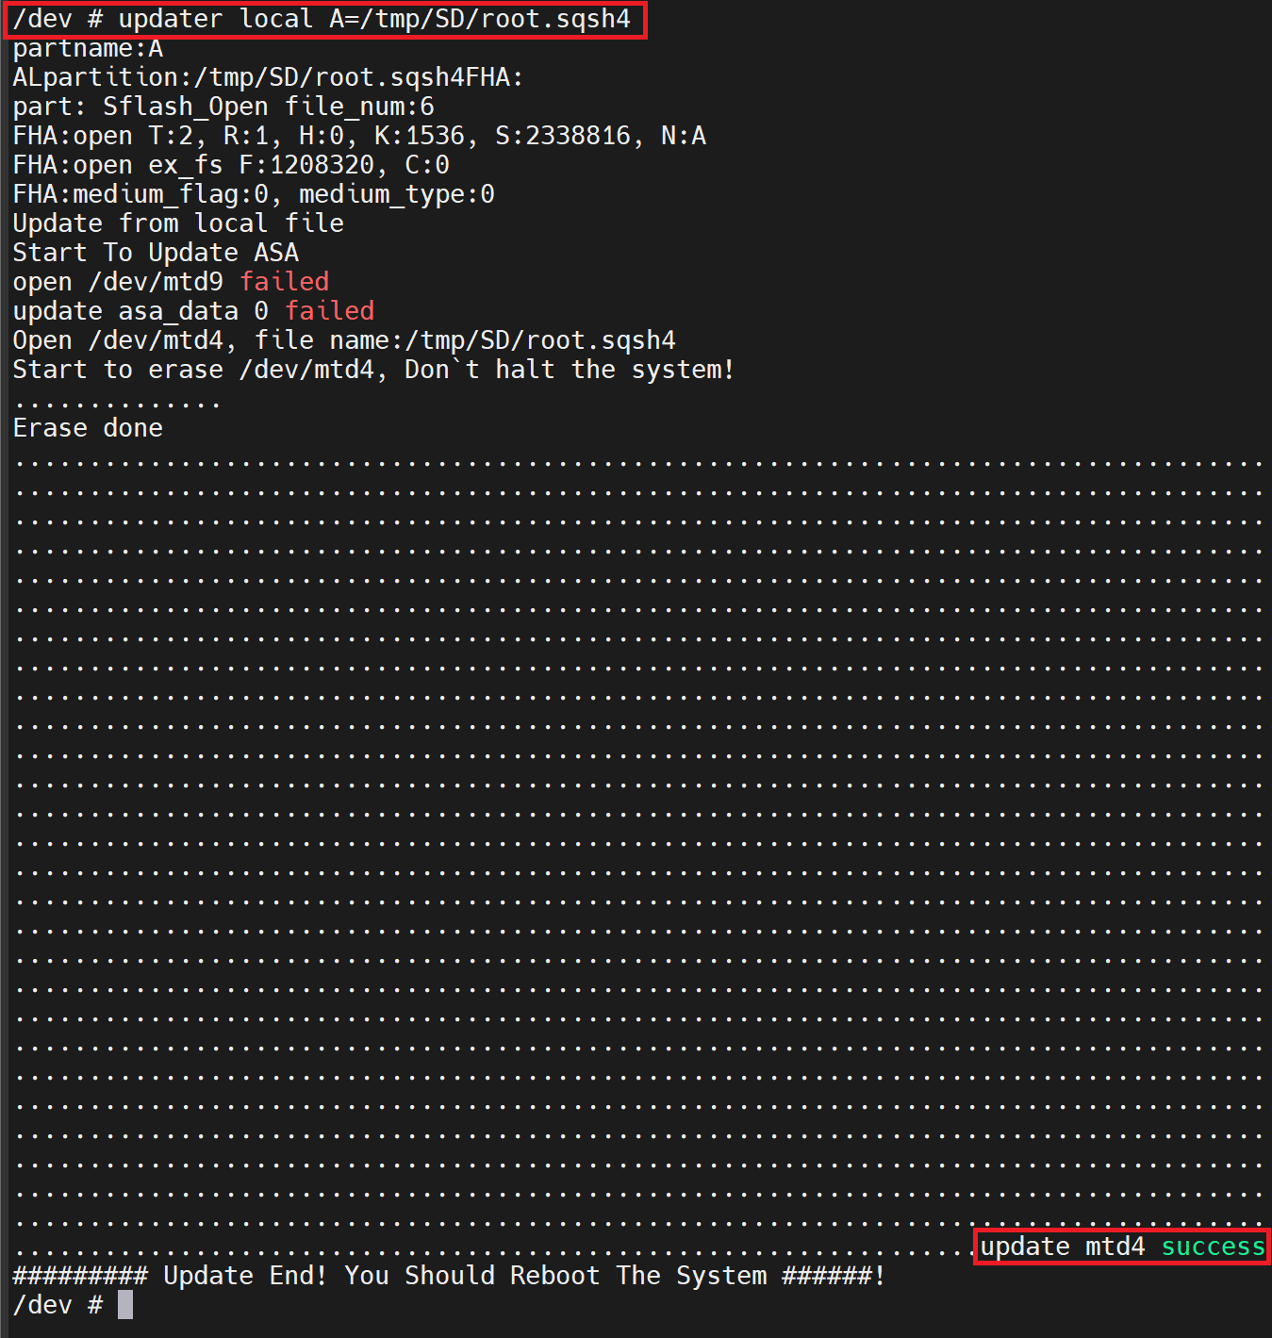Click the green 'success' status text

[1214, 1246]
